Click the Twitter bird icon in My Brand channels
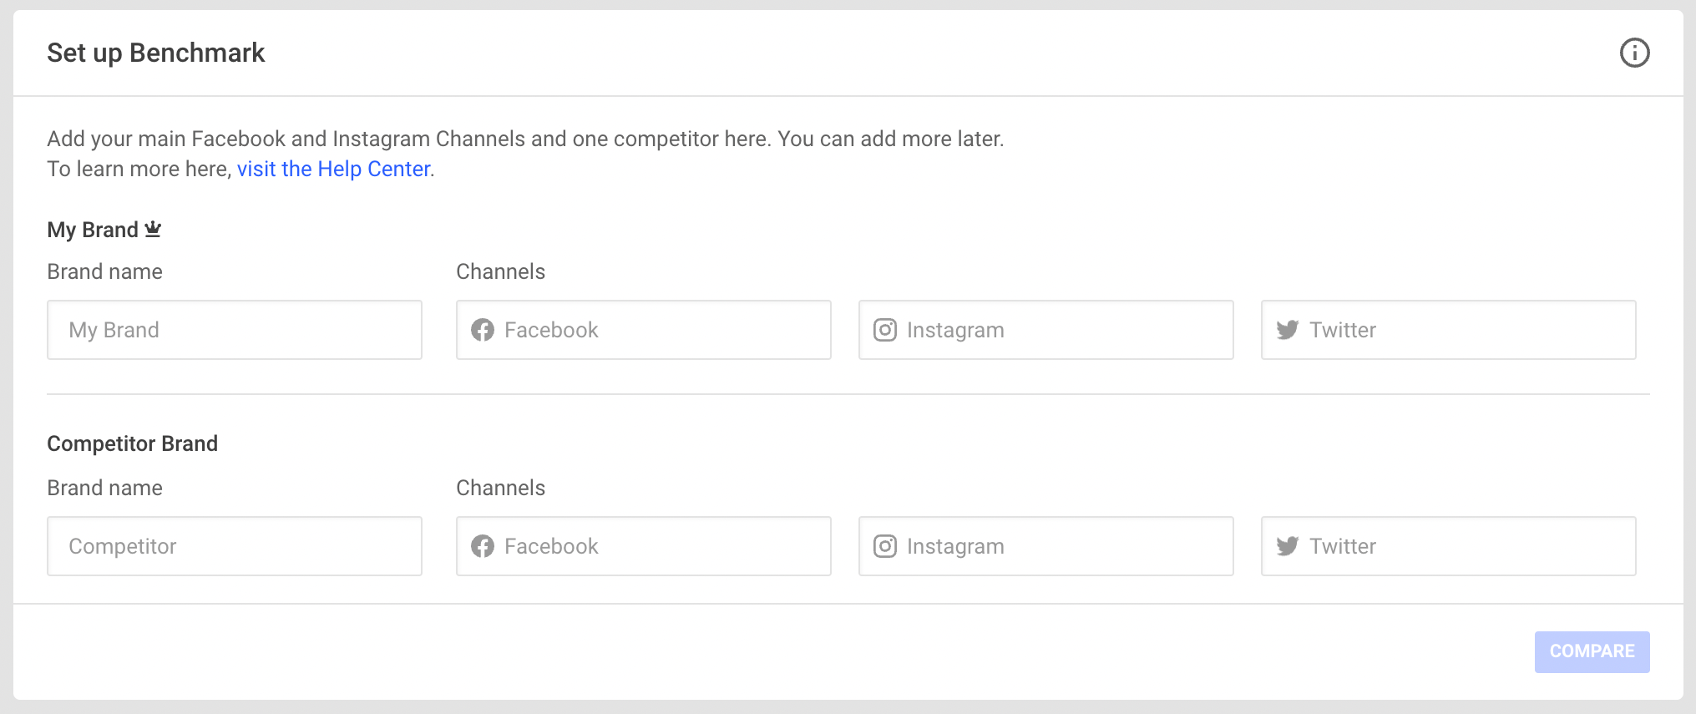This screenshot has width=1696, height=714. tap(1288, 330)
